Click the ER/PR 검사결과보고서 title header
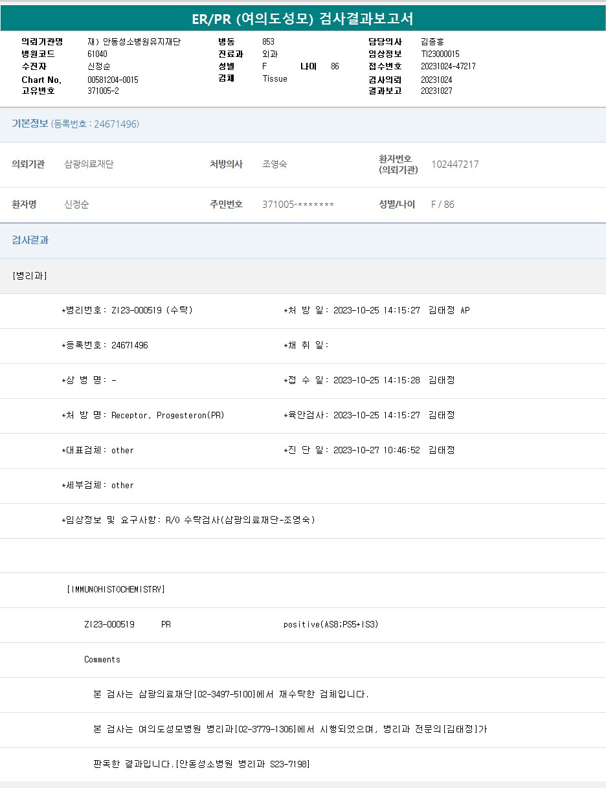Screen dimensions: 606x788 point(303,19)
